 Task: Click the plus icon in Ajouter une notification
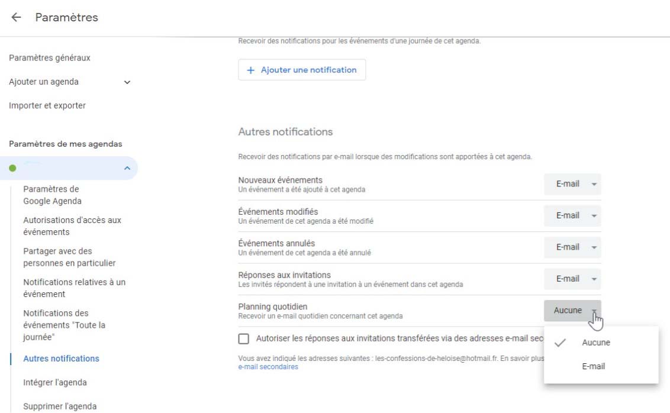pos(251,70)
